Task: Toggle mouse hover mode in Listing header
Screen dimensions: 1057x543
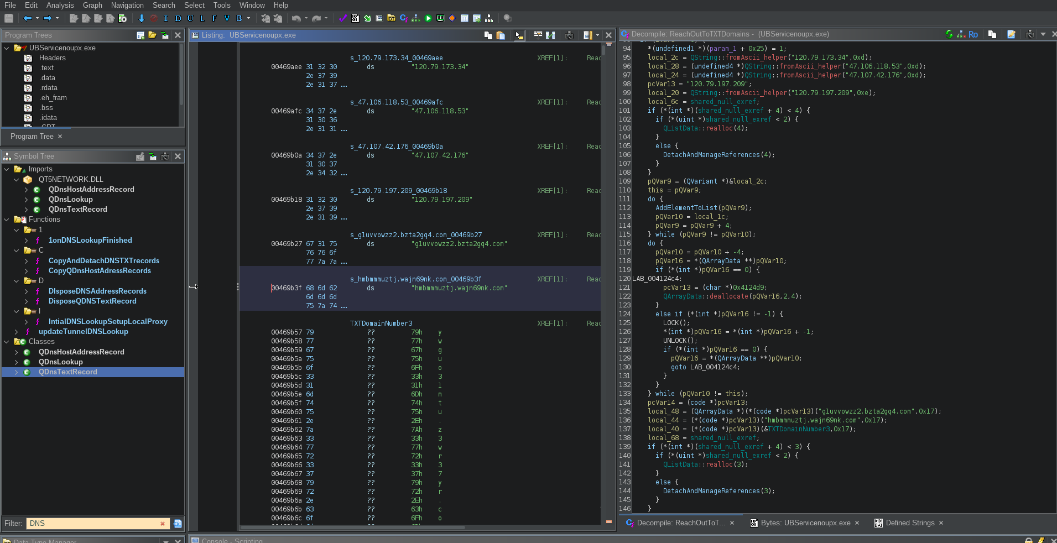Action: click(519, 35)
